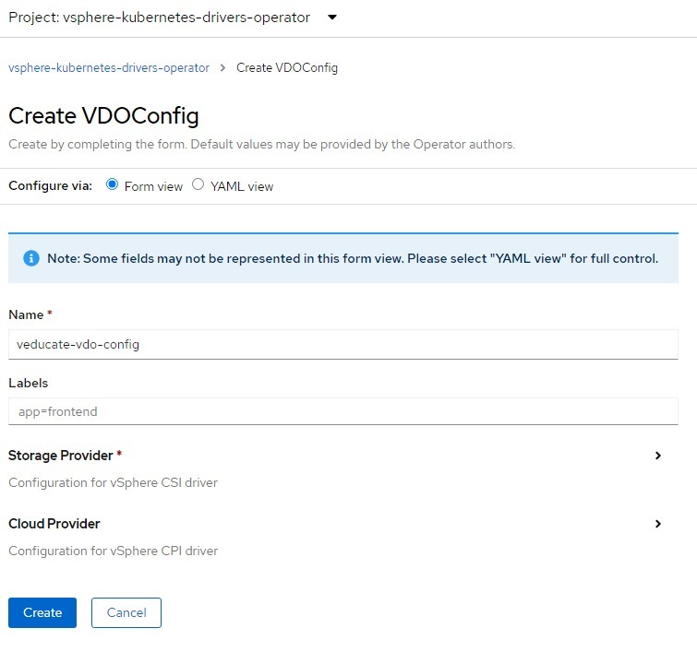Click the note text about YAML view
The image size is (697, 652).
coord(353,258)
